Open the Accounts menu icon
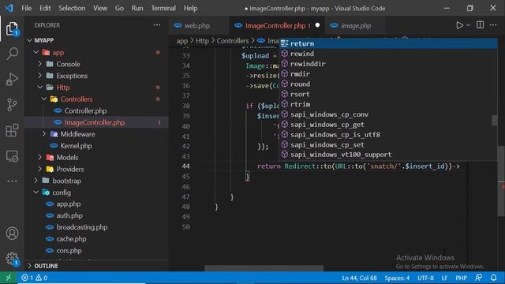Screen dimensions: 505x284 click(x=12, y=234)
